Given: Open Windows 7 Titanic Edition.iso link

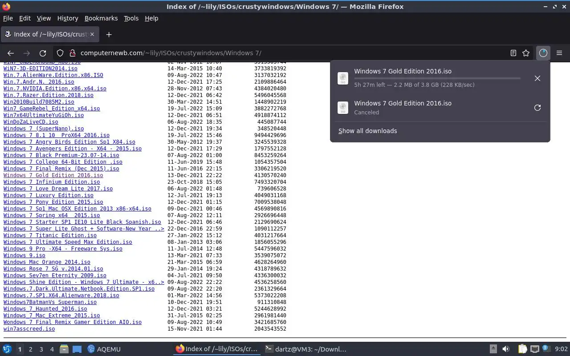Looking at the screenshot, I should click(50, 235).
